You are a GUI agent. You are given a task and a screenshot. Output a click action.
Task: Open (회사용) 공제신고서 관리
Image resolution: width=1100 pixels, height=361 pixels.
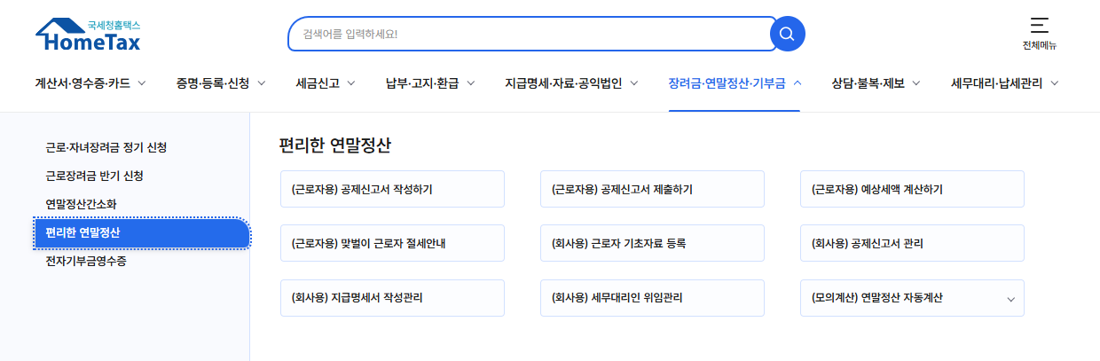coord(912,243)
